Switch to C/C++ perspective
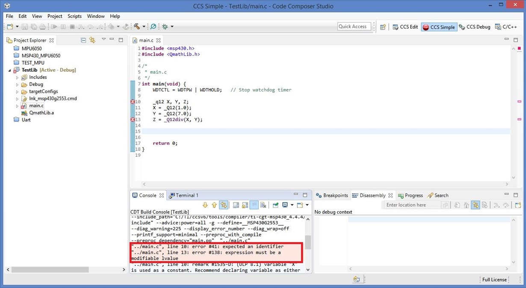This screenshot has width=526, height=288. (x=506, y=27)
